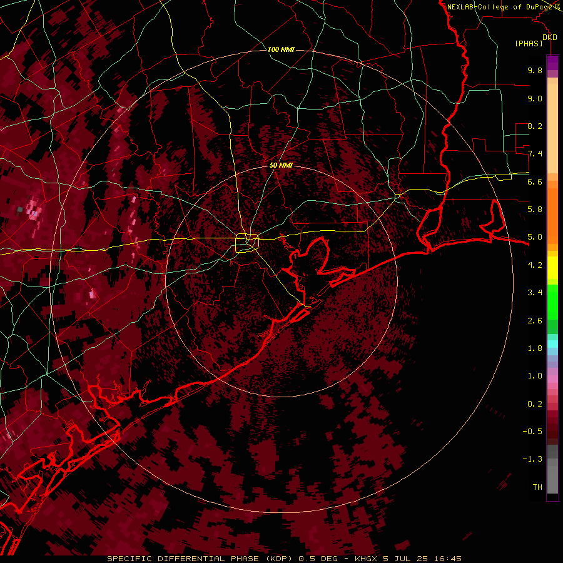Screen dimensions: 563x563
Task: Click the -1.3 scale label
Action: click(x=532, y=459)
